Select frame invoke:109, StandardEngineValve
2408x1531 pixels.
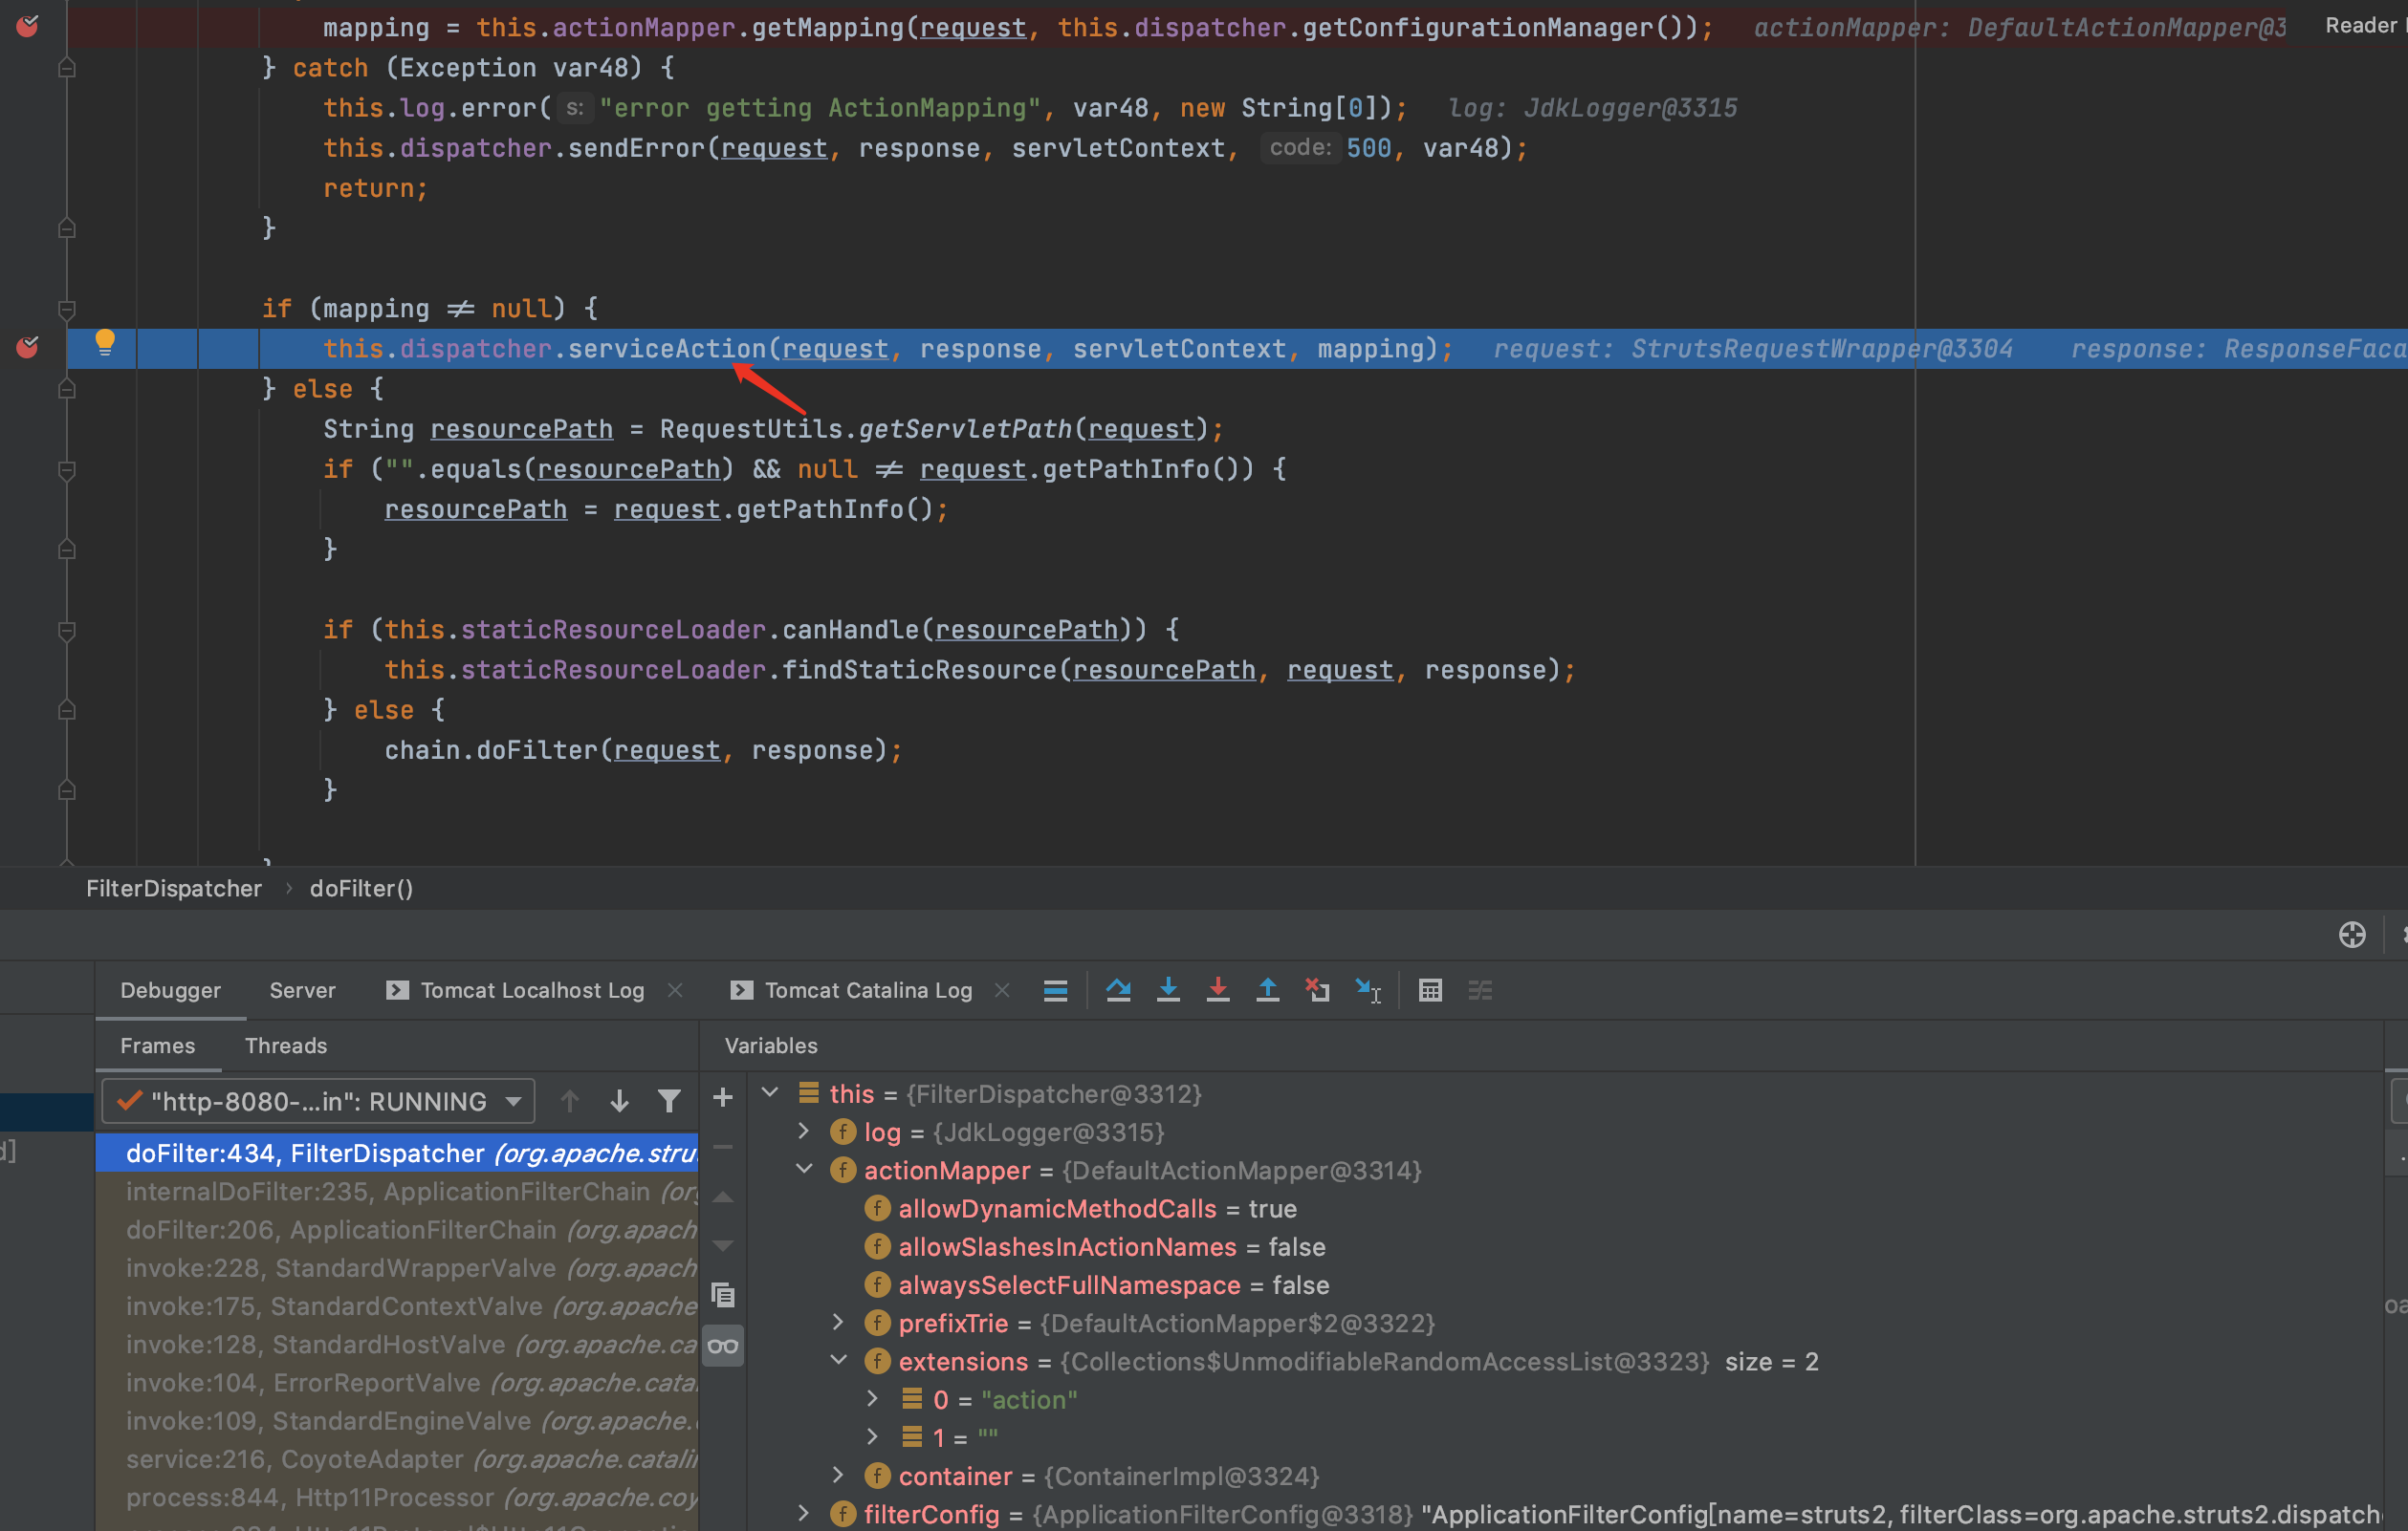pyautogui.click(x=397, y=1421)
